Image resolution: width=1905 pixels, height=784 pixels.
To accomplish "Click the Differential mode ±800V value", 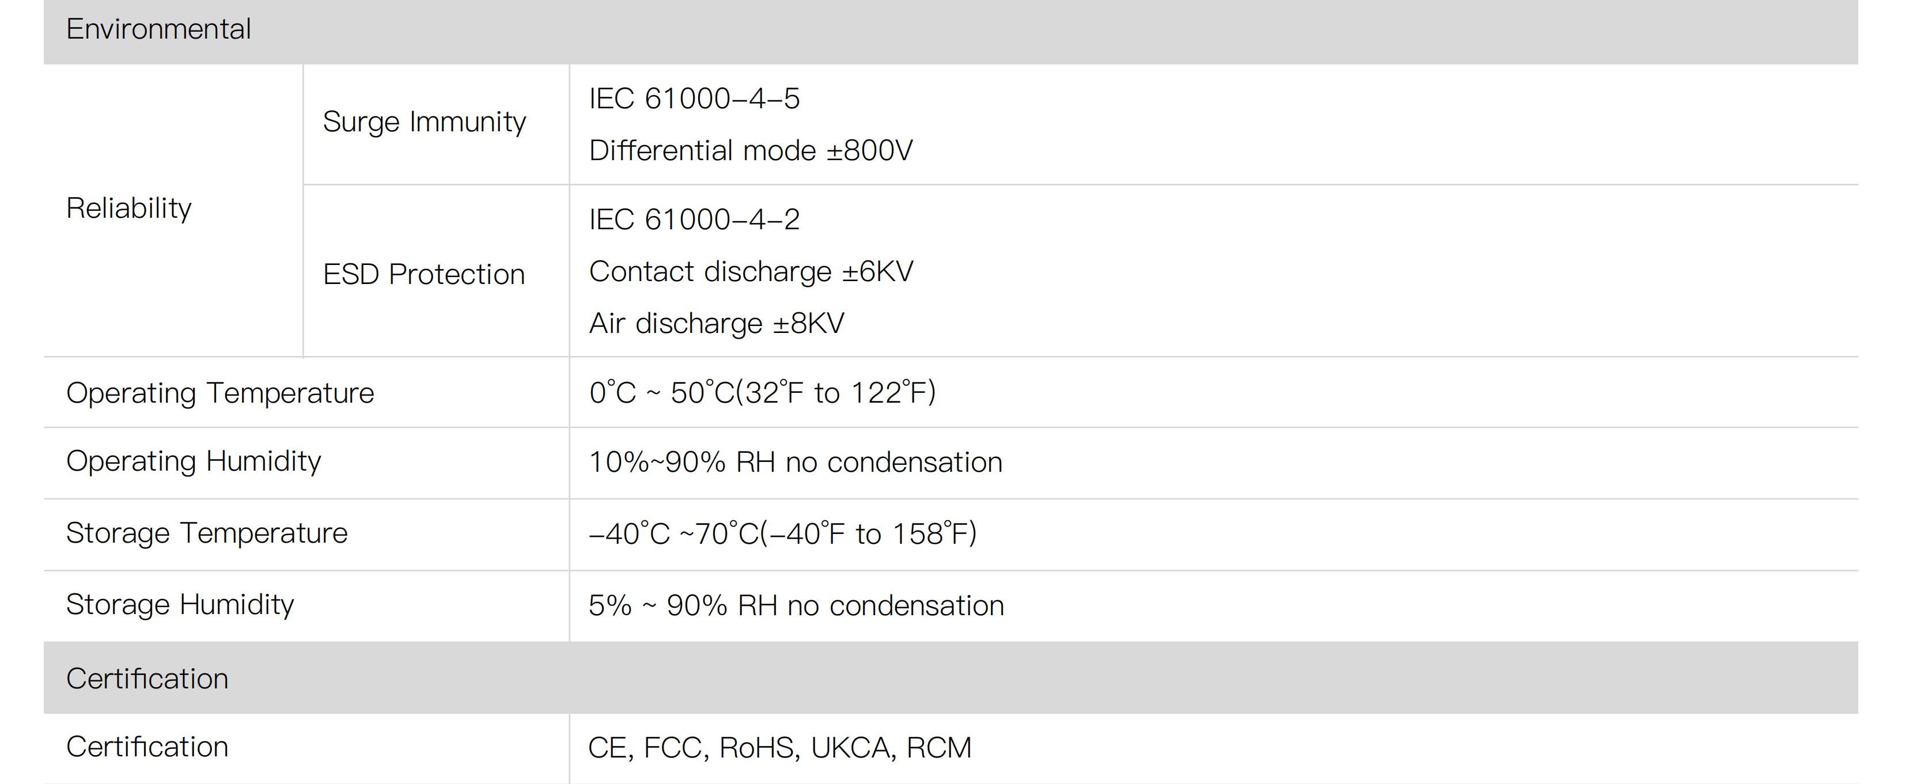I will click(x=751, y=151).
